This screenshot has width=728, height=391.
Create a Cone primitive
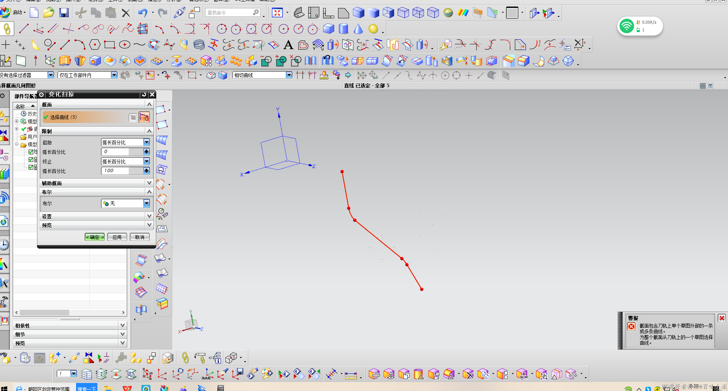[358, 29]
